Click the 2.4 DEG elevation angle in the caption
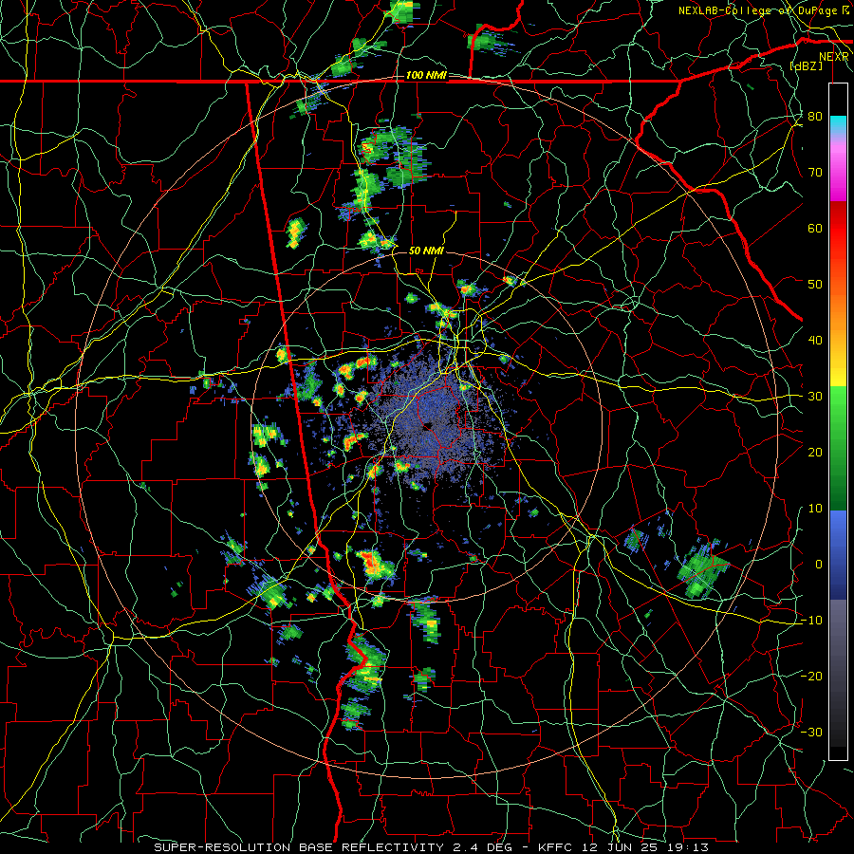Viewport: 854px width, 854px height. [x=484, y=847]
